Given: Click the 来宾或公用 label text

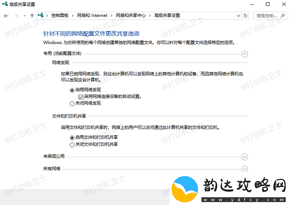Looking at the screenshot, I should tap(54, 156).
